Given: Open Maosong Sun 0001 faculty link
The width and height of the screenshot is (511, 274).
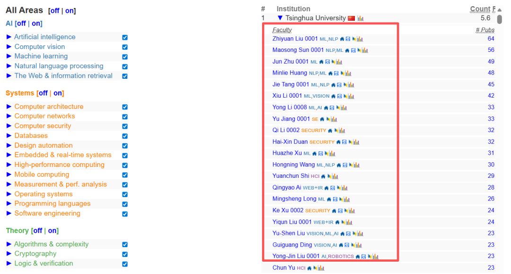Looking at the screenshot, I should [298, 50].
